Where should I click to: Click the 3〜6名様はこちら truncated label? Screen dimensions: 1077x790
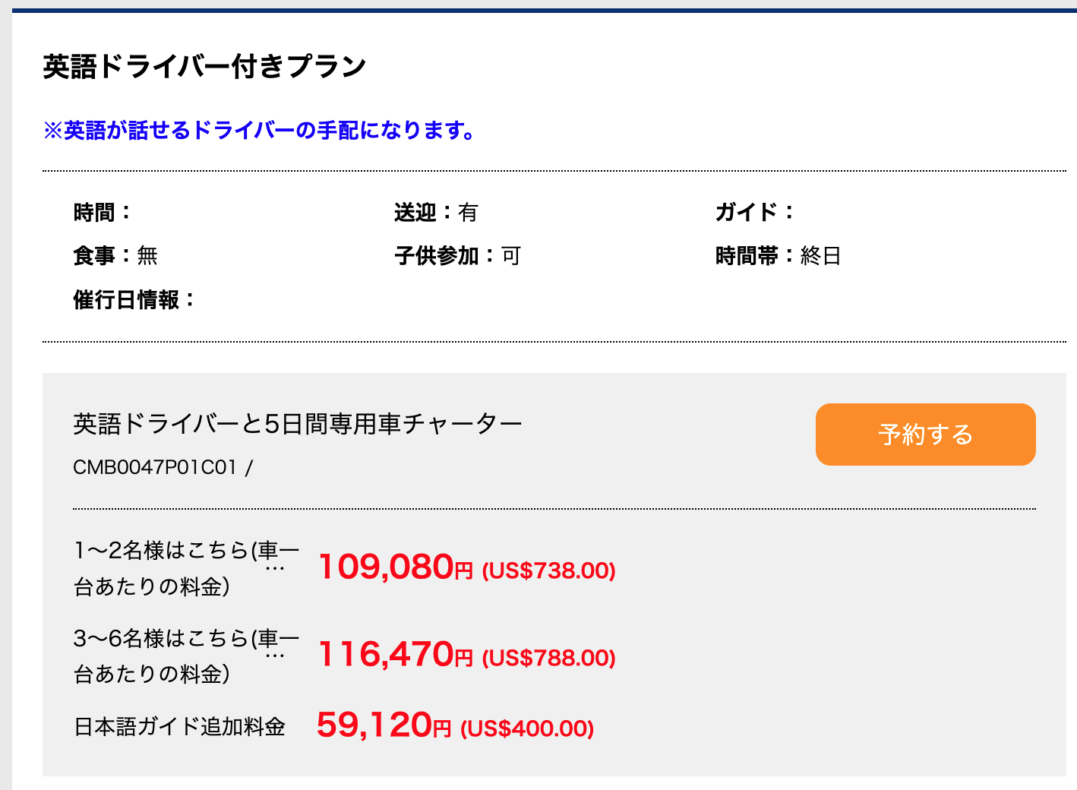coord(187,656)
